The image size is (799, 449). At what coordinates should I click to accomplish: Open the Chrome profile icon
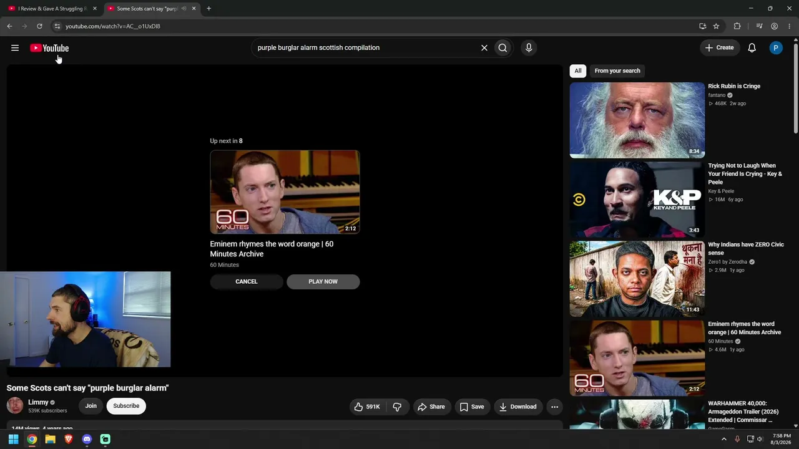point(774,26)
